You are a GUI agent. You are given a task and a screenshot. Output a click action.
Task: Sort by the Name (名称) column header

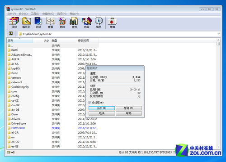pos(20,40)
